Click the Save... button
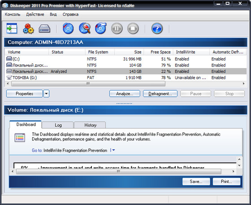Image resolution: width=251 pixels, height=205 pixels. (x=196, y=182)
